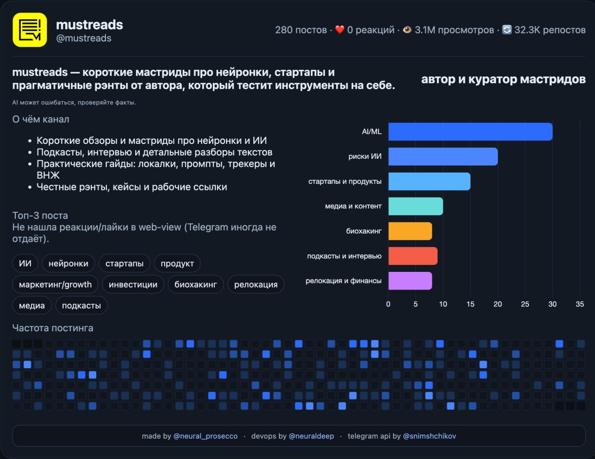
Task: Select the нейронки tag chip
Action: [68, 263]
